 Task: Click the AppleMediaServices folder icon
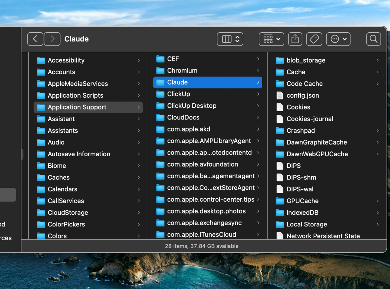click(x=41, y=84)
